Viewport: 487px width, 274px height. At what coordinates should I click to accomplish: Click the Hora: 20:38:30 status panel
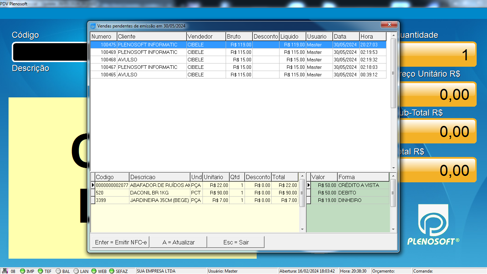tap(355, 271)
